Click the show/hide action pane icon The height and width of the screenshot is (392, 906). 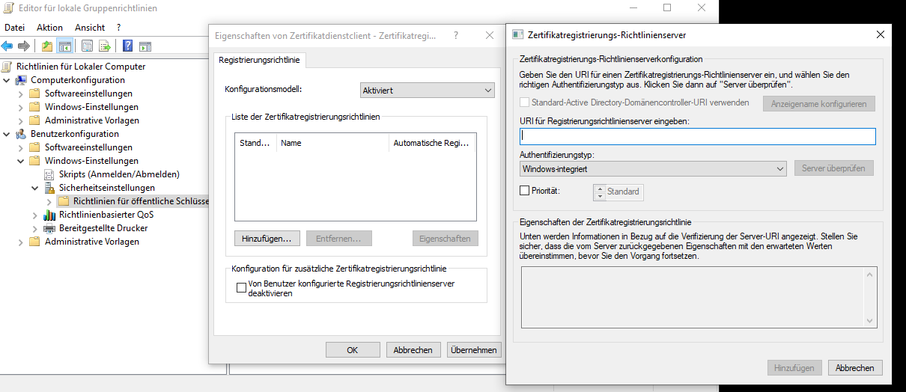(x=145, y=46)
